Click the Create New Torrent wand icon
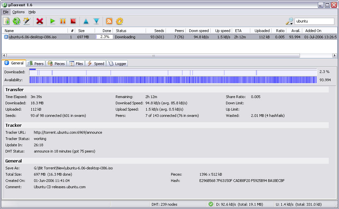Image resolution: width=339 pixels, height=209 pixels. (x=26, y=21)
